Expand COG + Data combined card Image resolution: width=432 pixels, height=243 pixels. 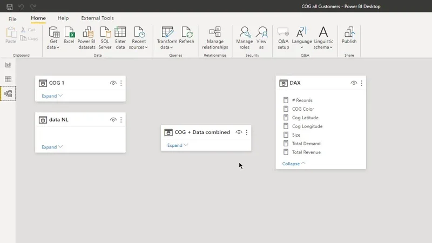point(178,145)
